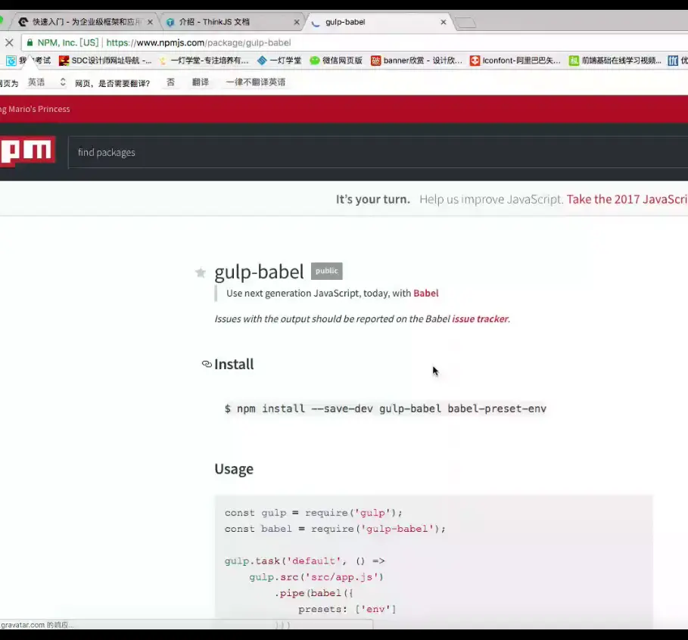Click the const babel require code line
The width and height of the screenshot is (688, 640).
pyautogui.click(x=335, y=529)
